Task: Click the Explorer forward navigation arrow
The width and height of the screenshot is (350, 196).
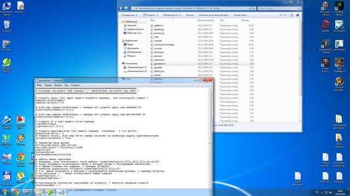Action: coord(126,8)
